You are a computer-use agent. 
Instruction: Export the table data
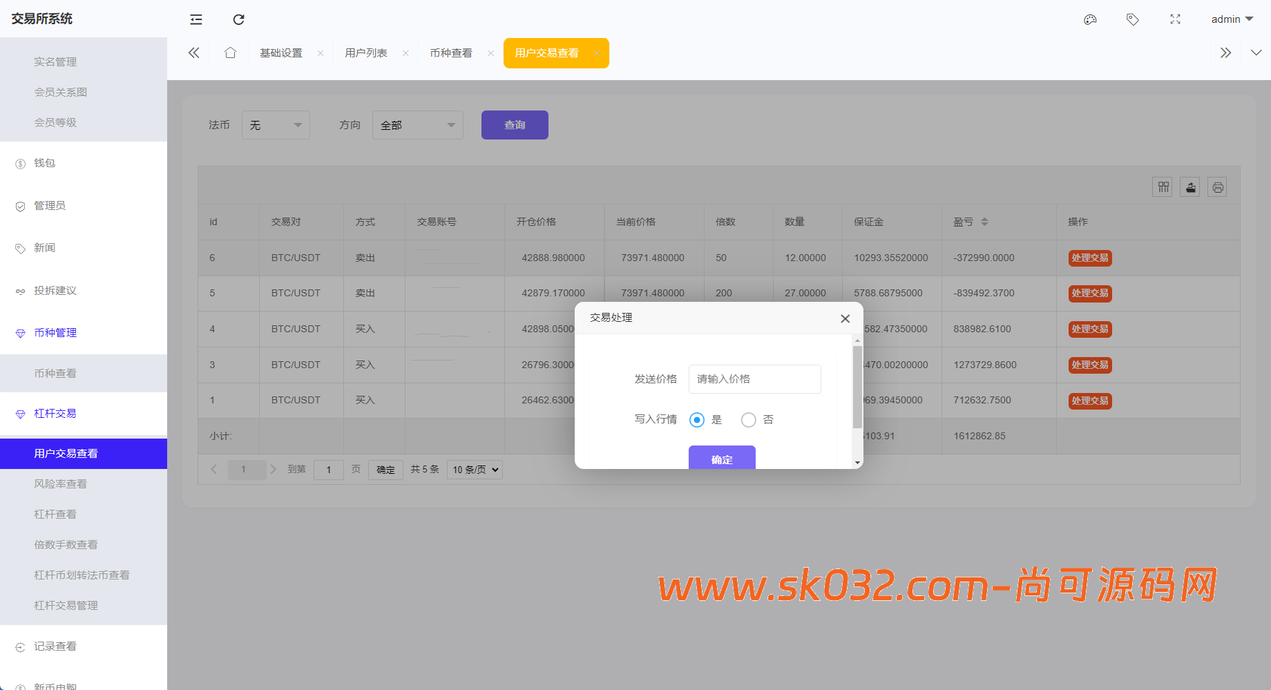(1189, 186)
